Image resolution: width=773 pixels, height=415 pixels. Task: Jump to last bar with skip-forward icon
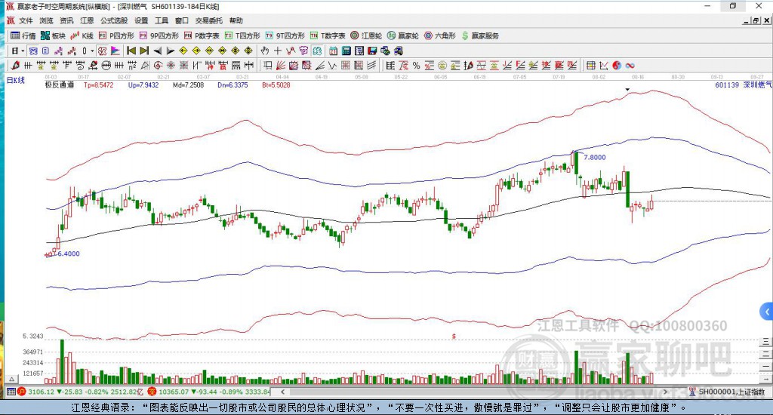[144, 51]
